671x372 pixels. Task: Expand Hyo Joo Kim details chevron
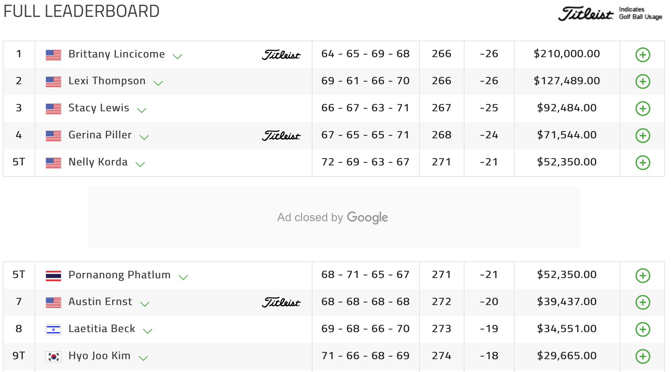[144, 358]
